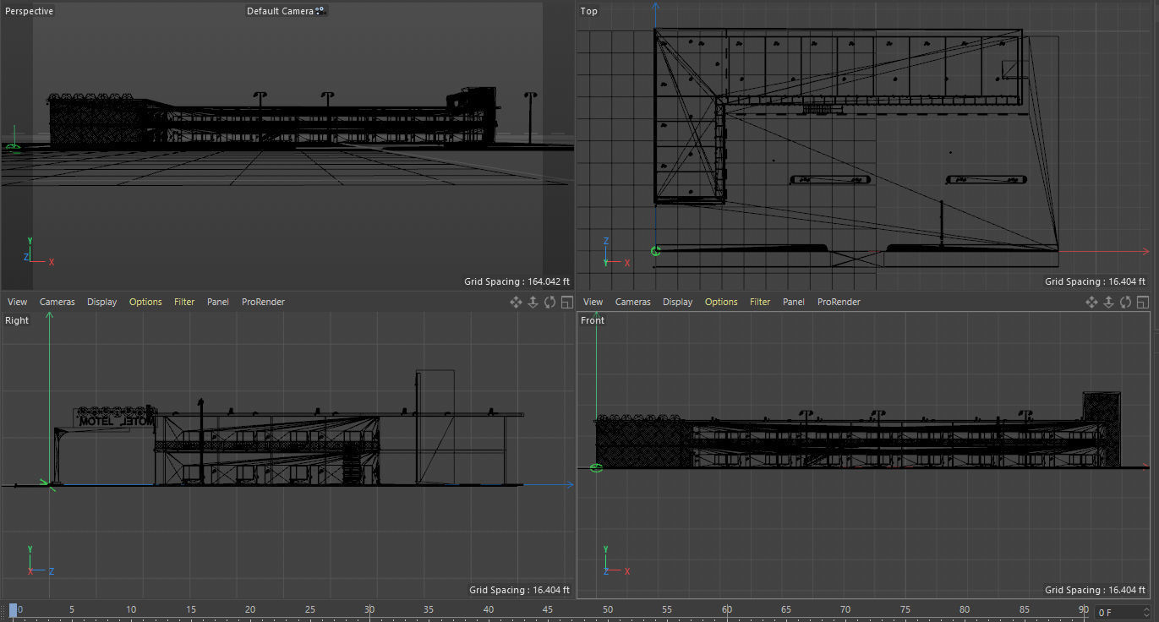Viewport: 1159px width, 622px height.
Task: Jump to frame 60 on the timeline
Action: click(726, 610)
